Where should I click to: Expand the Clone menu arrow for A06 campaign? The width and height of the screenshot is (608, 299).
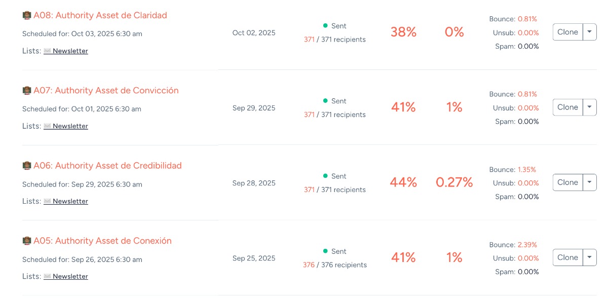(x=589, y=182)
